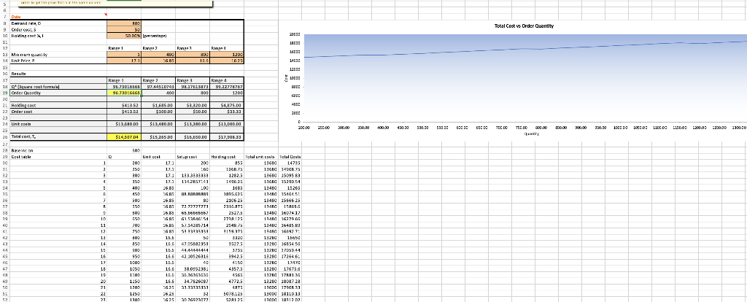Select the Q* value 98.17613873
747x302 pixels.
(x=193, y=87)
